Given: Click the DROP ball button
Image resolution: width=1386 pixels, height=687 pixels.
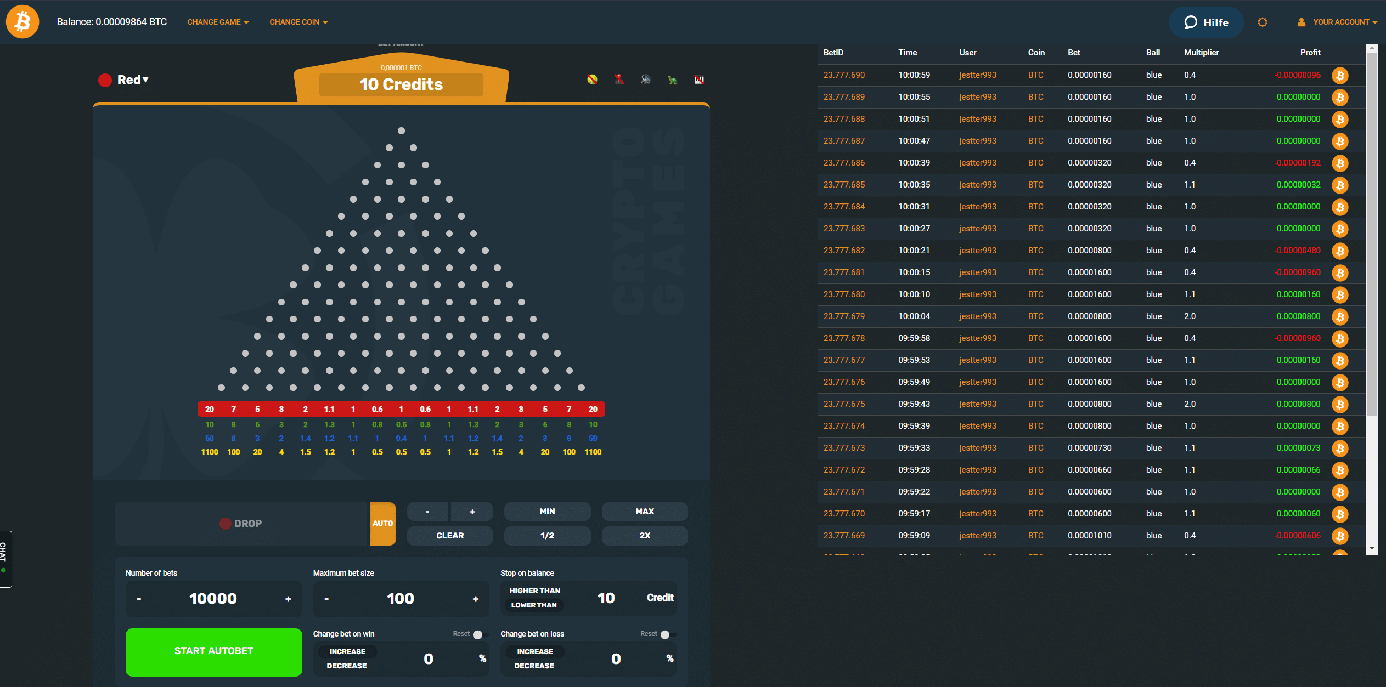Looking at the screenshot, I should pyautogui.click(x=240, y=524).
